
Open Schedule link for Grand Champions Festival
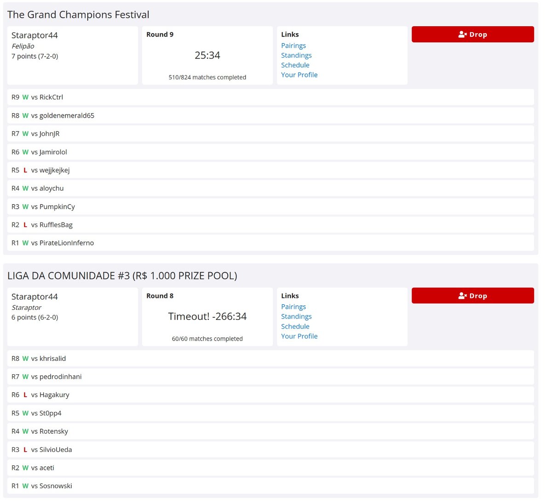(295, 65)
